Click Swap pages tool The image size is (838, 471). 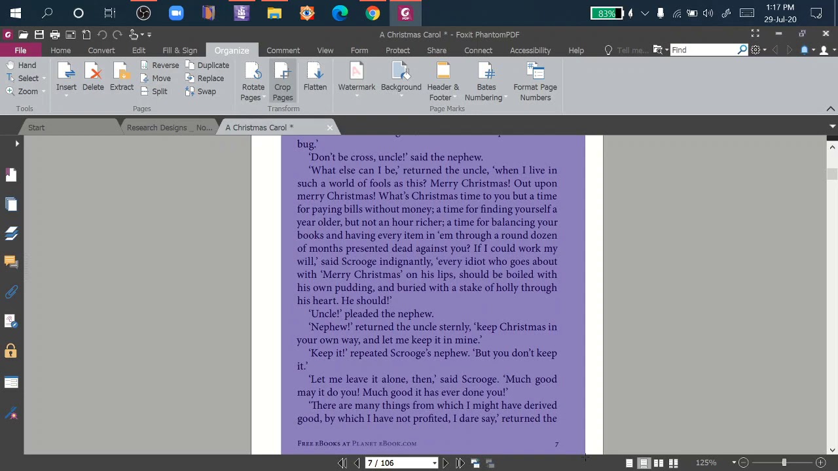click(200, 92)
